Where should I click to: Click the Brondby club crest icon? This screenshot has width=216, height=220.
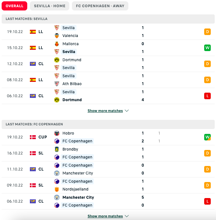pyautogui.click(x=57, y=149)
